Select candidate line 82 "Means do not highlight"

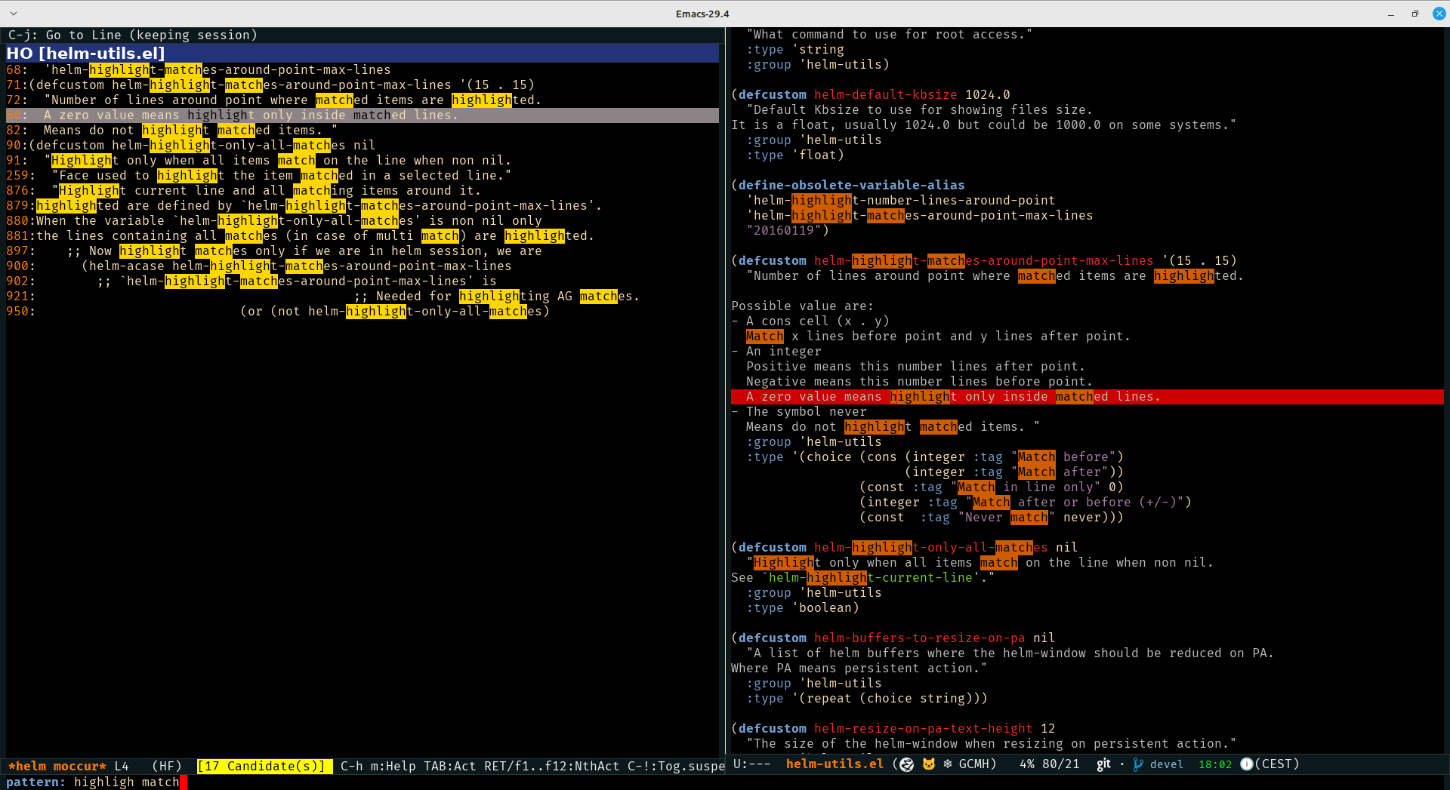click(x=362, y=130)
